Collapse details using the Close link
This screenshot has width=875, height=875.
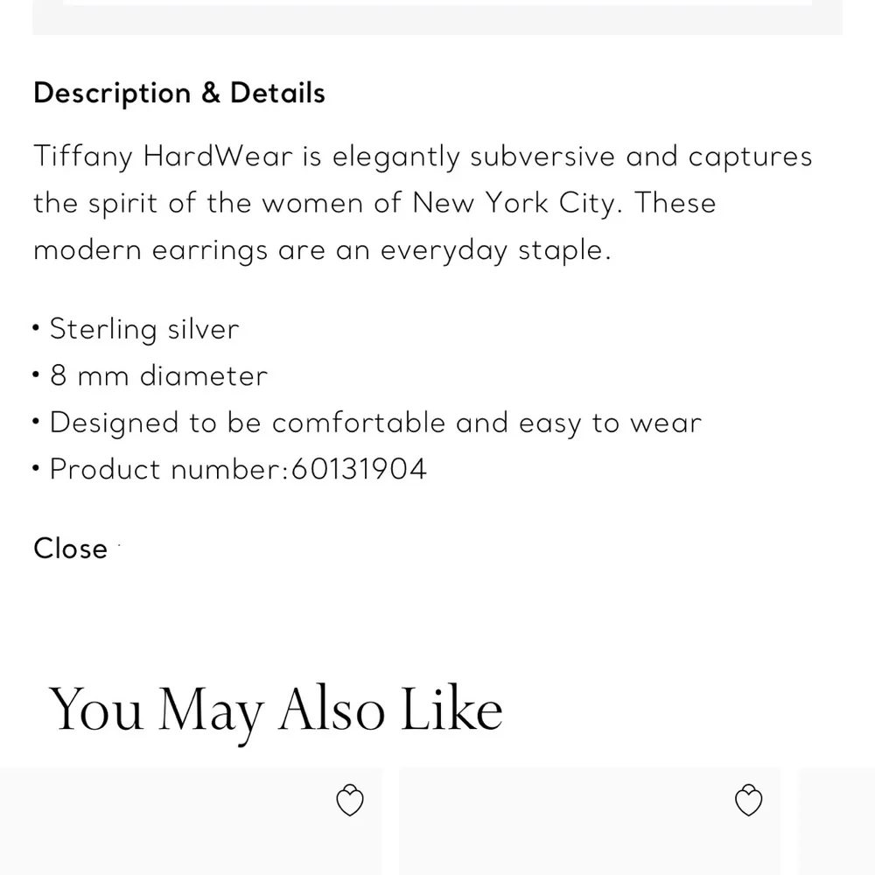[70, 549]
